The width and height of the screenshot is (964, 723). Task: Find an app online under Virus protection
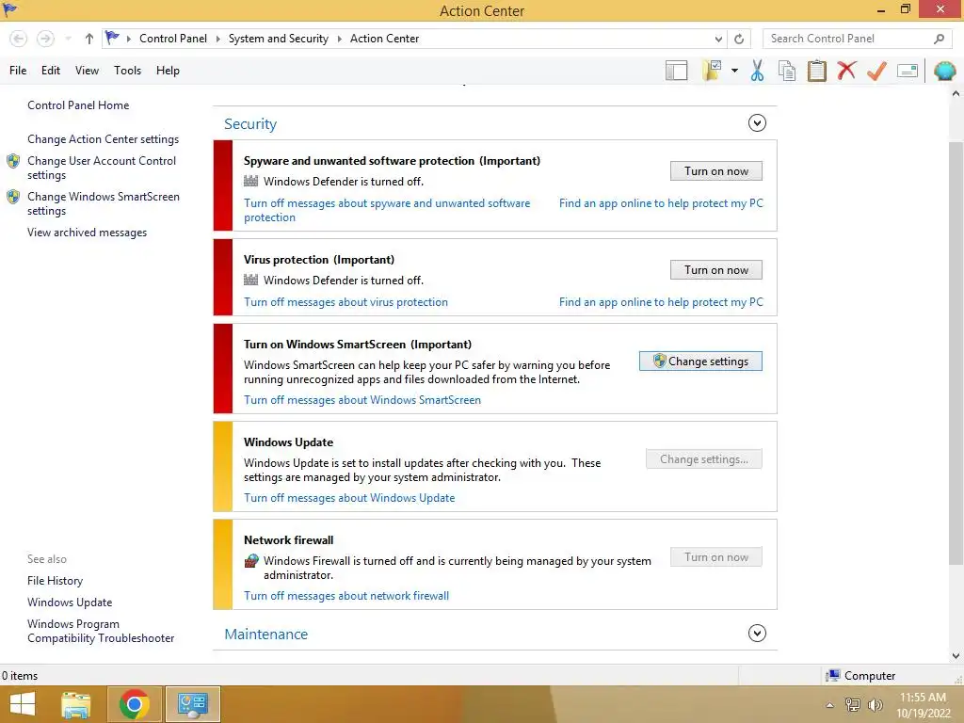tap(661, 302)
